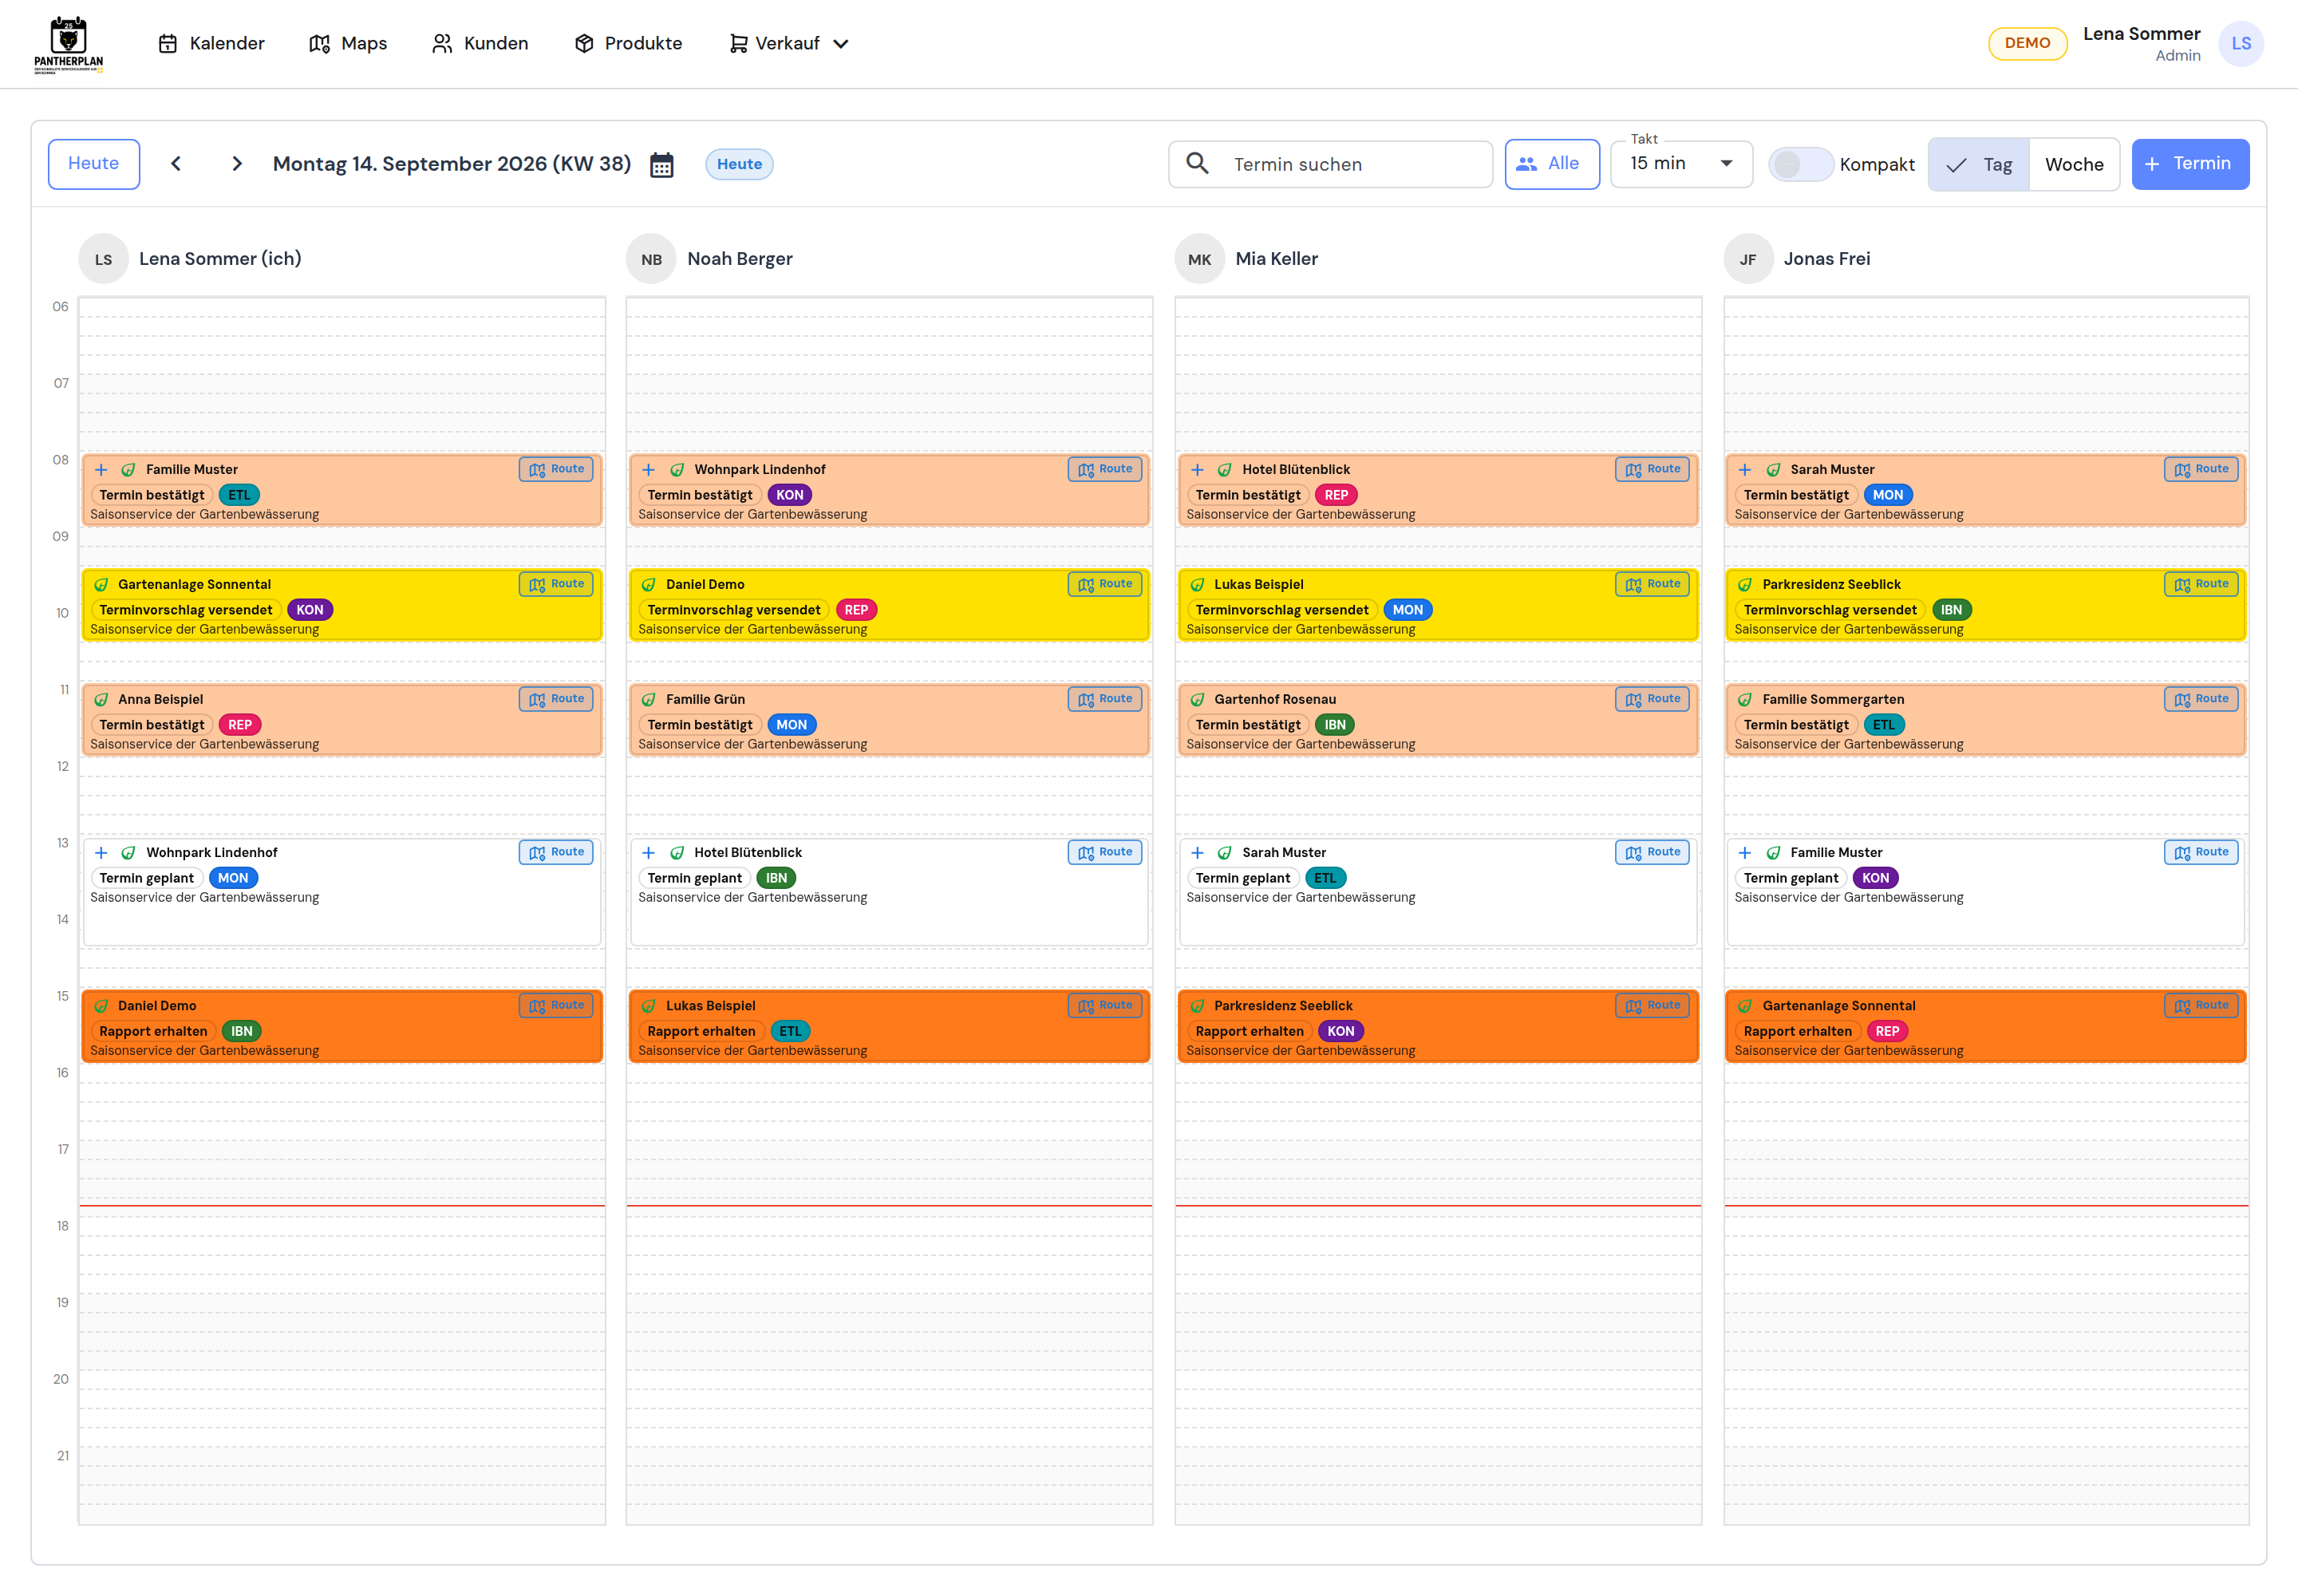
Task: Switch to Woche view
Action: tap(2074, 164)
